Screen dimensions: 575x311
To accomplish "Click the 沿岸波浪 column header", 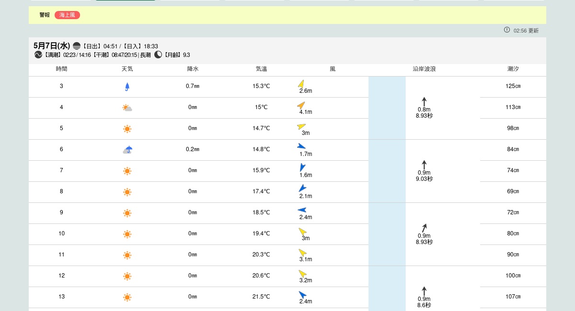I will pos(424,69).
